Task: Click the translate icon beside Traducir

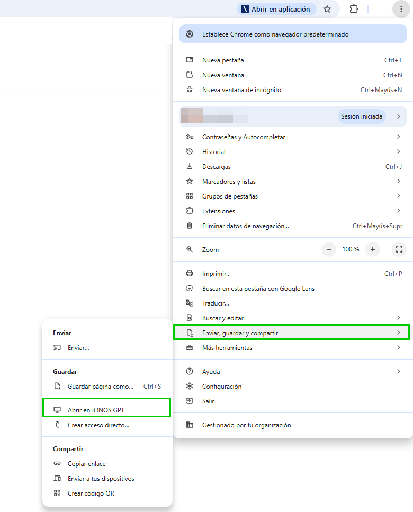Action: 190,303
